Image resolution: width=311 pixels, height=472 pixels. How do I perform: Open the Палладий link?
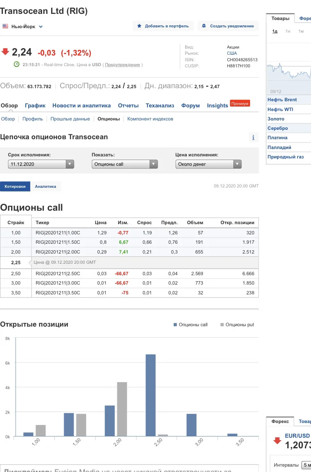coord(280,147)
